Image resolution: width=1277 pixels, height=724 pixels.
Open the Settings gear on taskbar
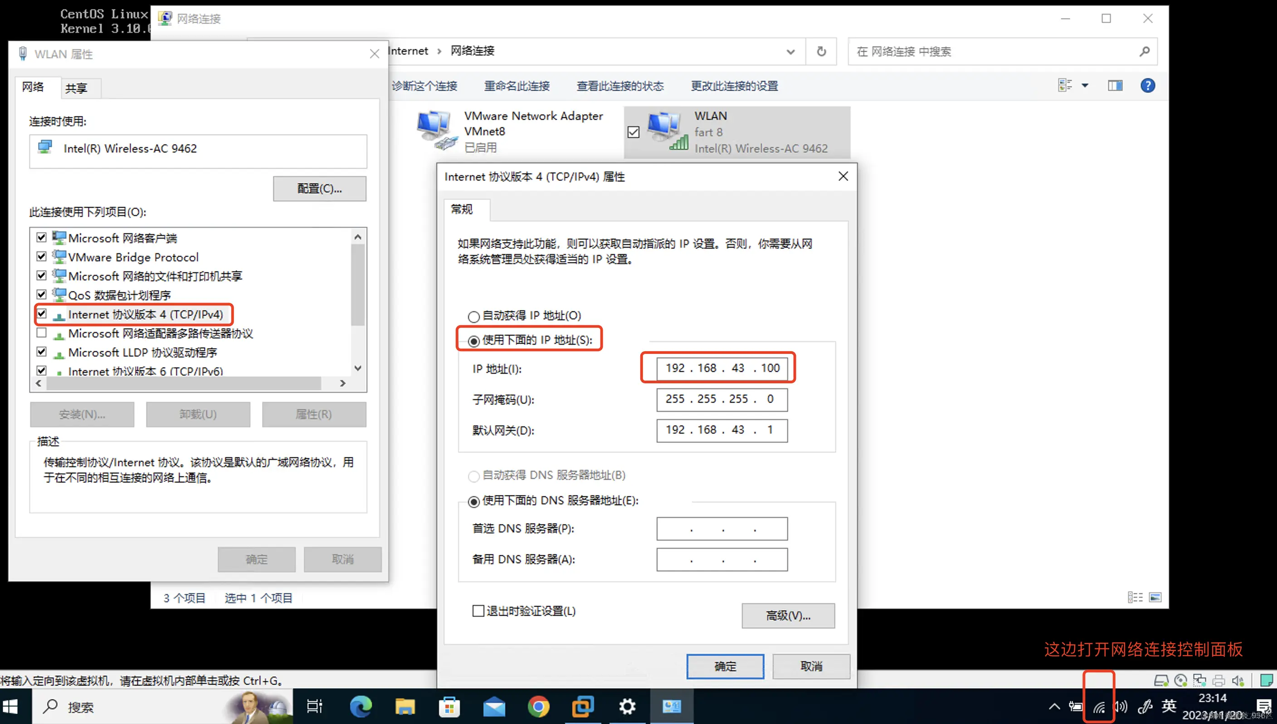click(627, 707)
